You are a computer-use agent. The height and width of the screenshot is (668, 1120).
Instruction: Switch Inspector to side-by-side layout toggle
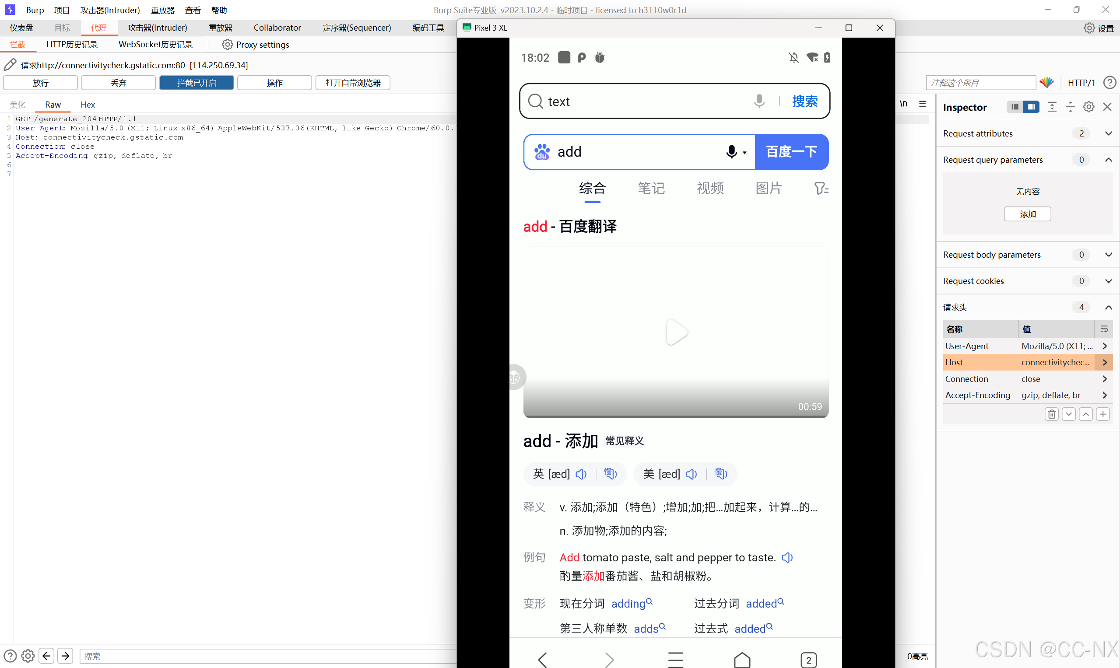pos(1031,107)
